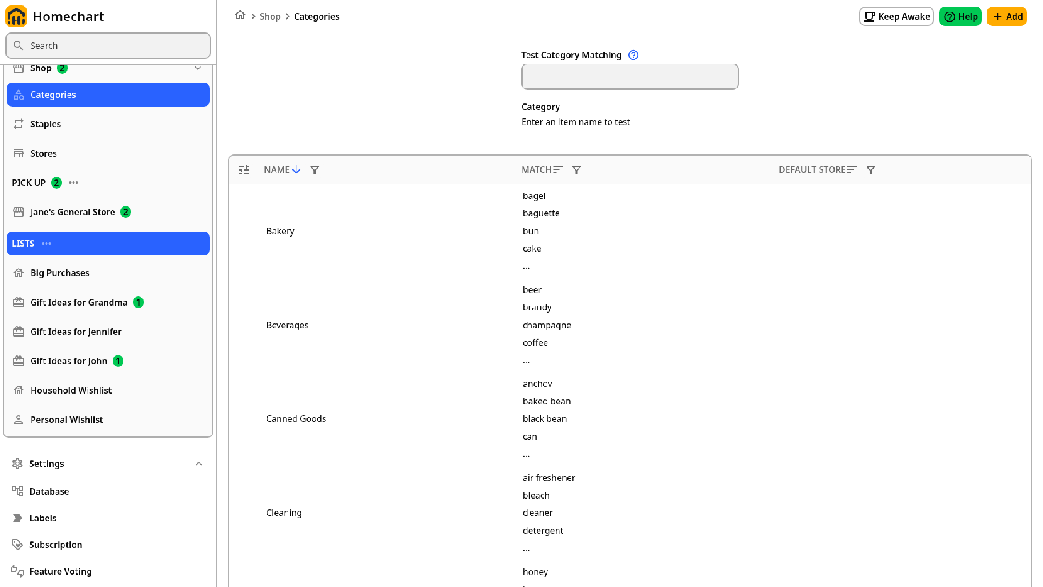Click the Shop breadcrumb link
This screenshot has width=1043, height=587.
(270, 16)
